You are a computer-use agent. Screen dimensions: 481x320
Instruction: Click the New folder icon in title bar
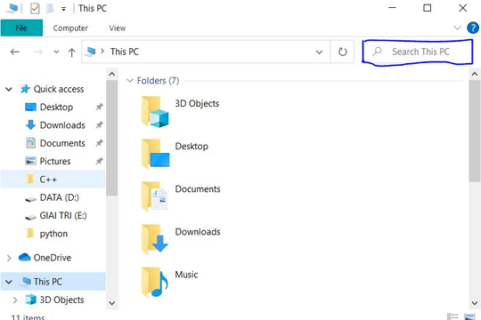[x=50, y=8]
